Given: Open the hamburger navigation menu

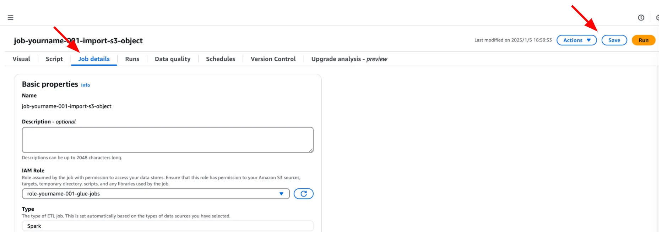Looking at the screenshot, I should tap(11, 18).
